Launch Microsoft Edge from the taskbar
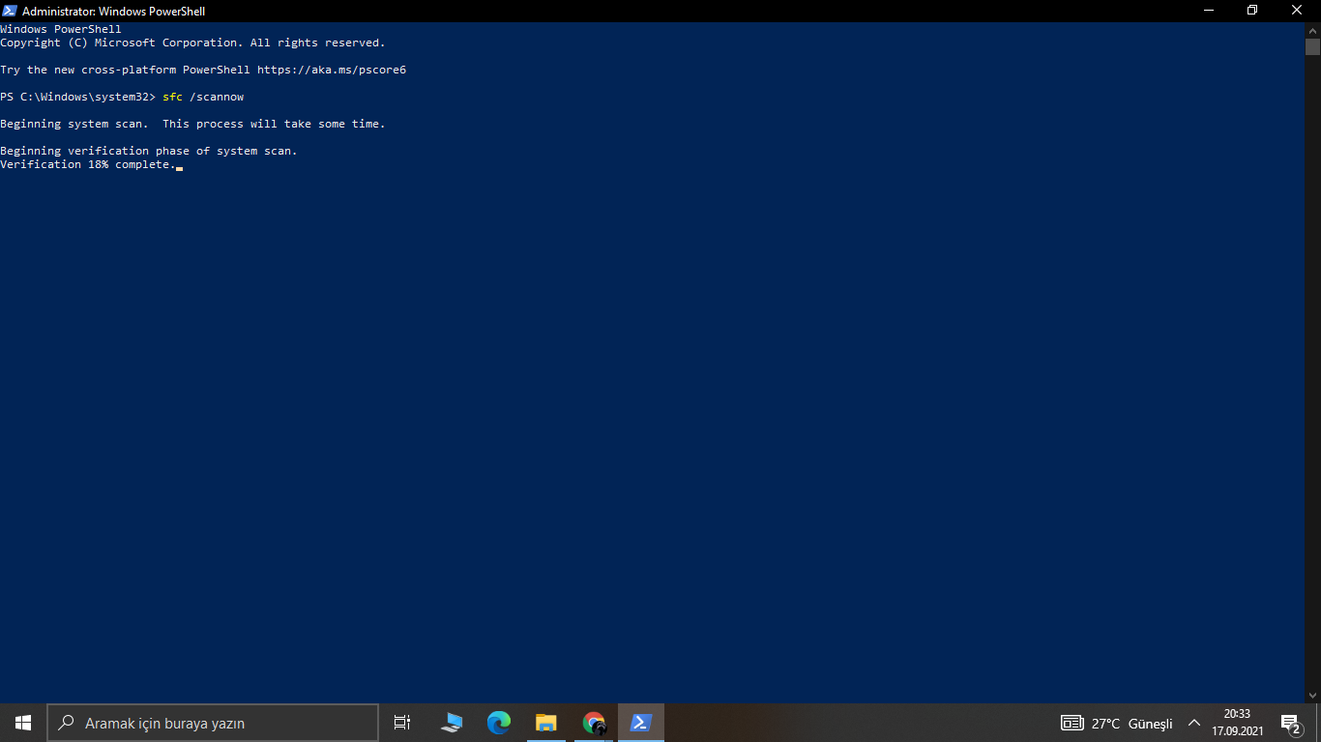Image resolution: width=1321 pixels, height=742 pixels. (499, 723)
